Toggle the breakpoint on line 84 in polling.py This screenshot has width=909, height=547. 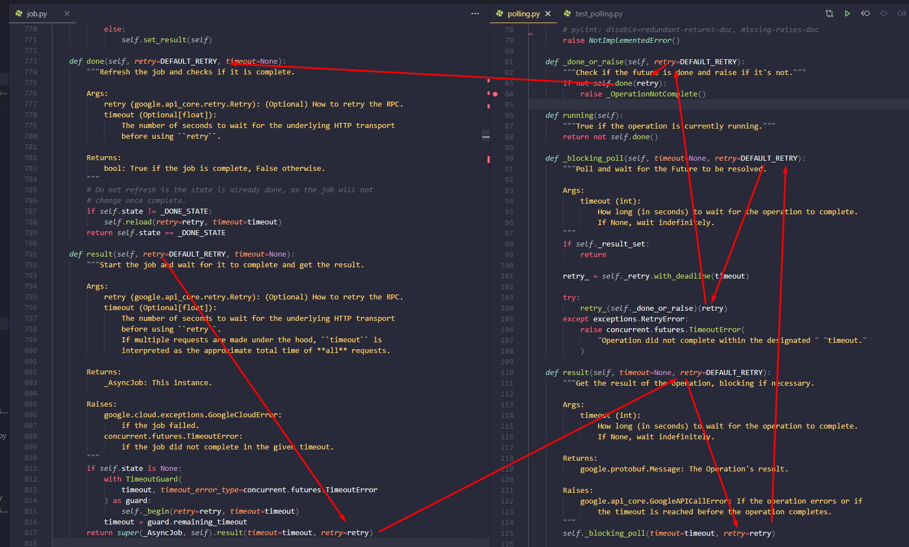click(495, 94)
